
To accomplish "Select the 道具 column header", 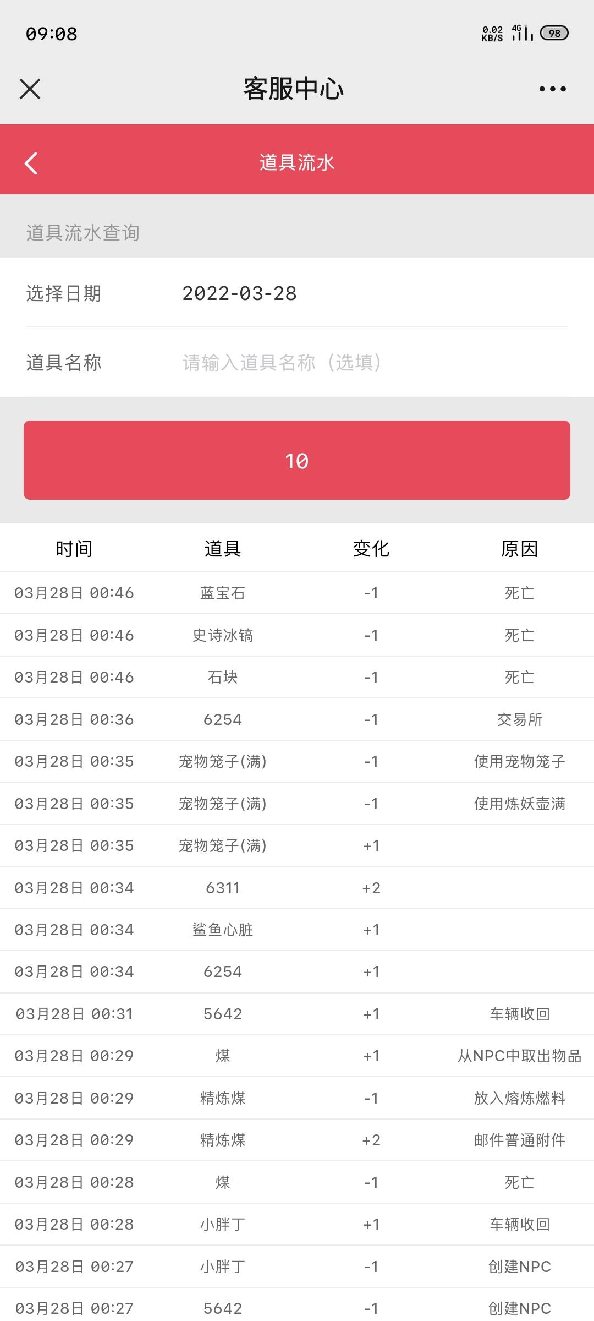I will [223, 549].
